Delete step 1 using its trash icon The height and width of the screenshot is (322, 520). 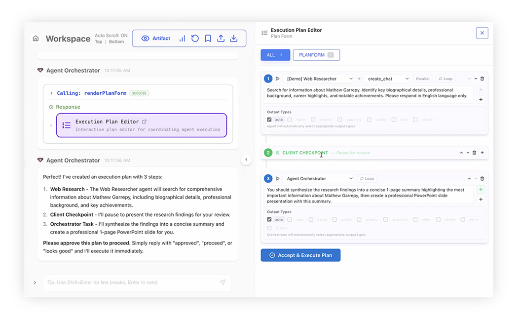(482, 79)
